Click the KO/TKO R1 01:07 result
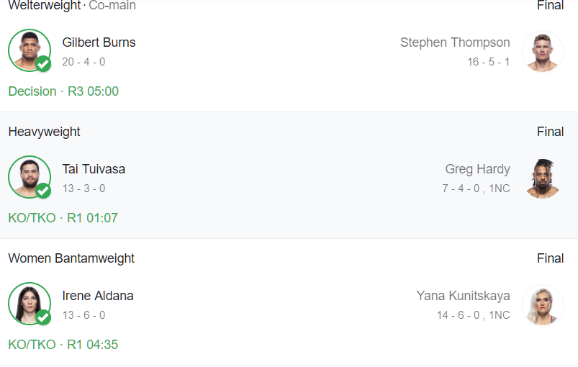The image size is (578, 367). 63,218
